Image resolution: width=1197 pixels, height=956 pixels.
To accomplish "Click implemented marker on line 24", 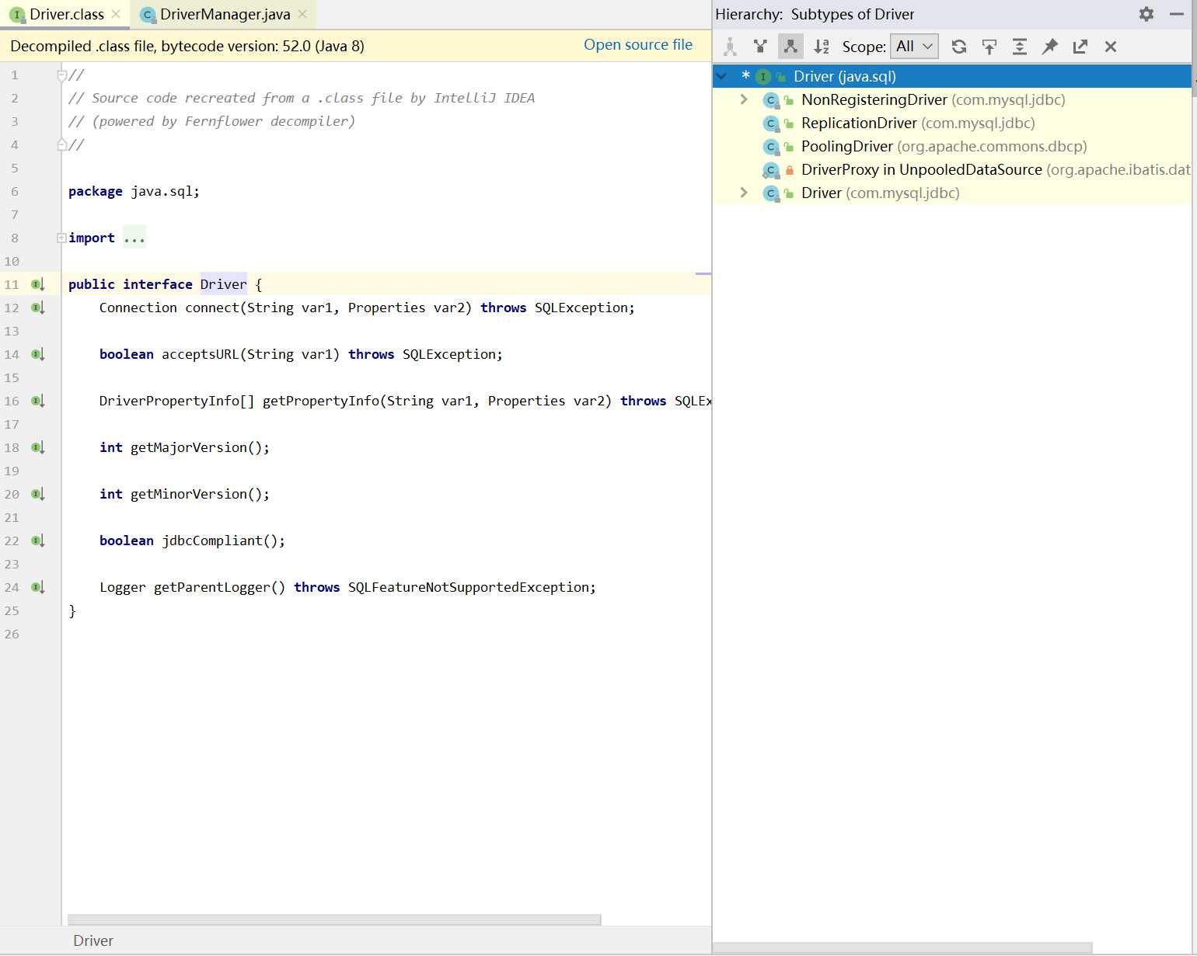I will pos(37,587).
